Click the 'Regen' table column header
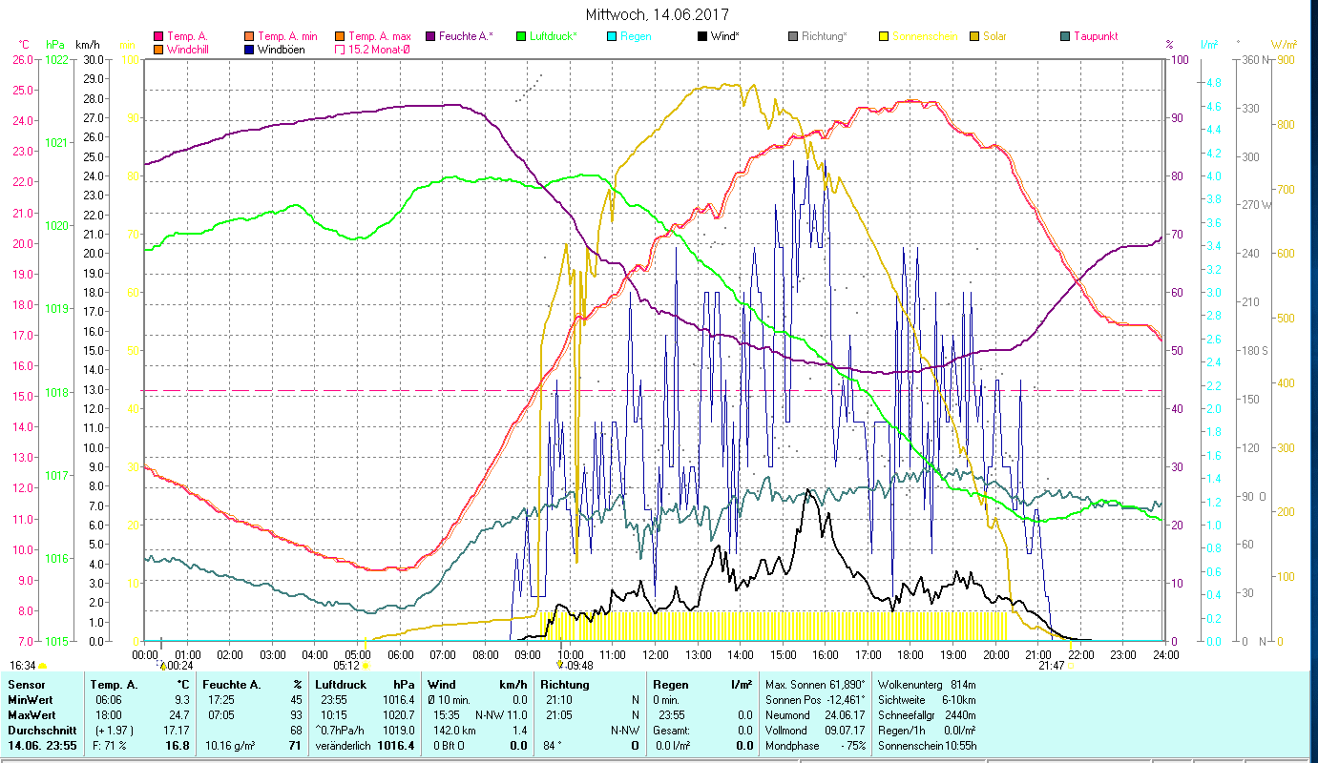 670,685
